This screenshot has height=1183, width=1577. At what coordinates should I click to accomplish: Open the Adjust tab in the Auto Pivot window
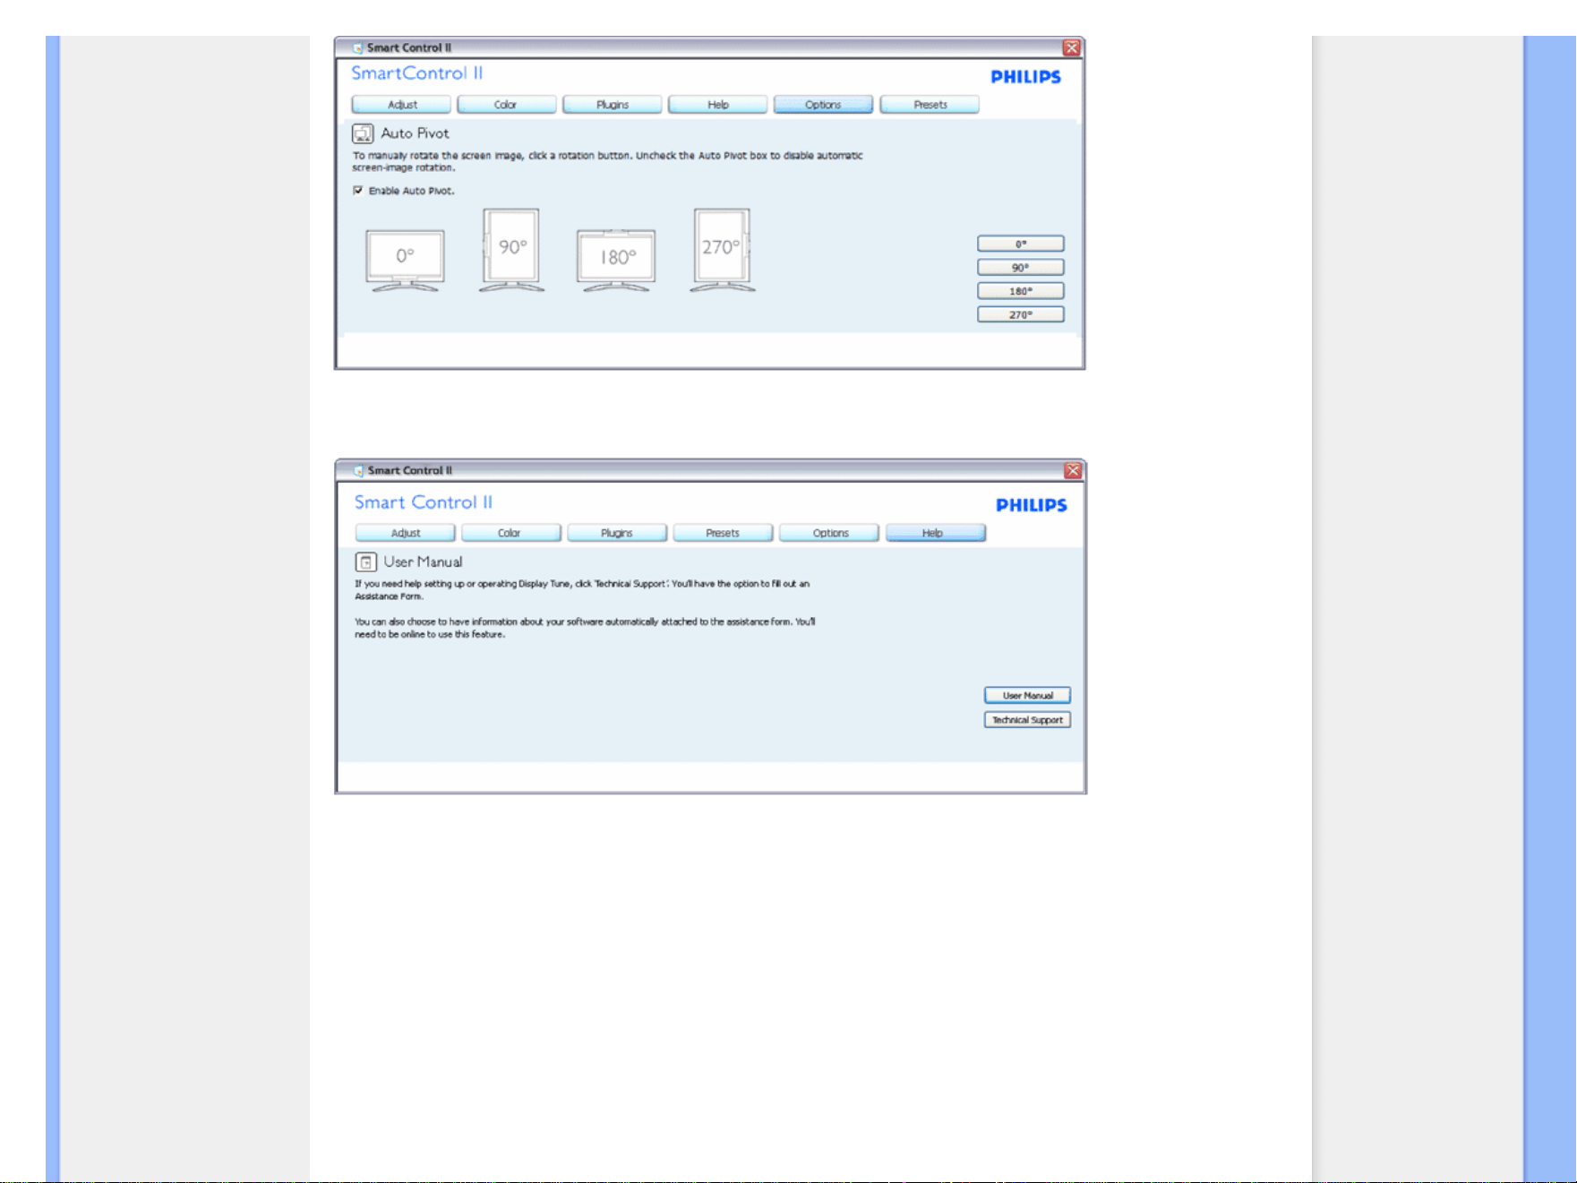pyautogui.click(x=401, y=105)
